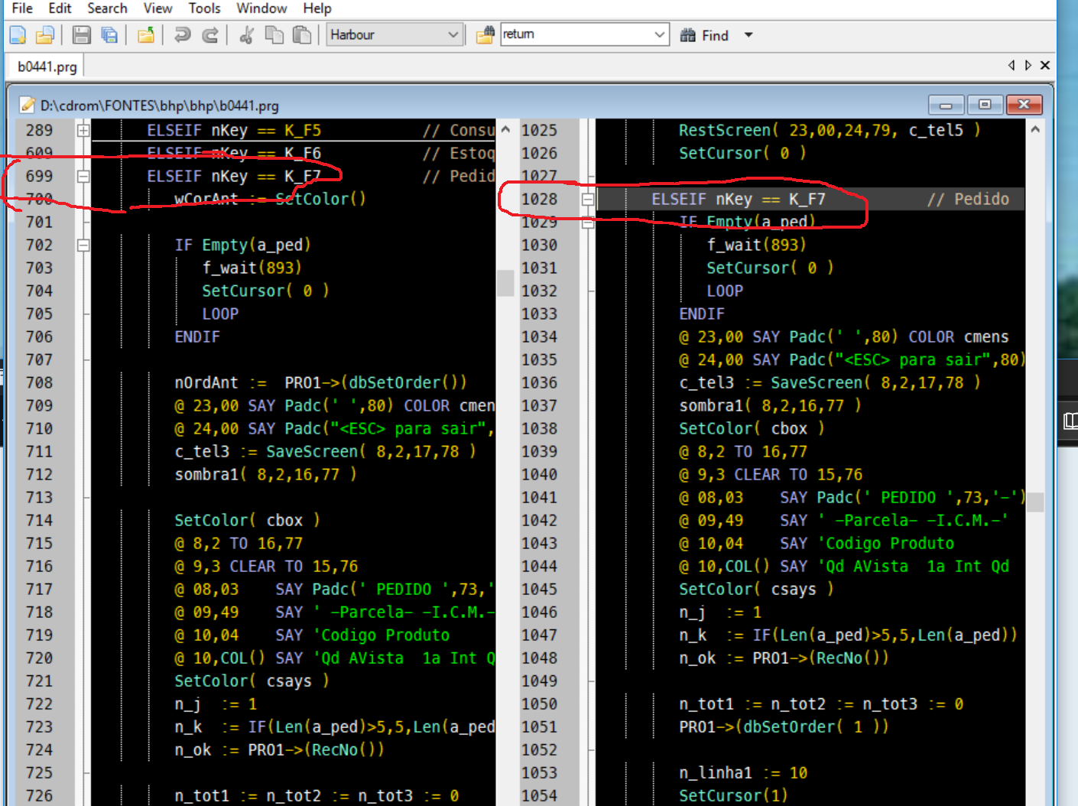Click the New file icon
This screenshot has height=806, width=1078.
18,35
